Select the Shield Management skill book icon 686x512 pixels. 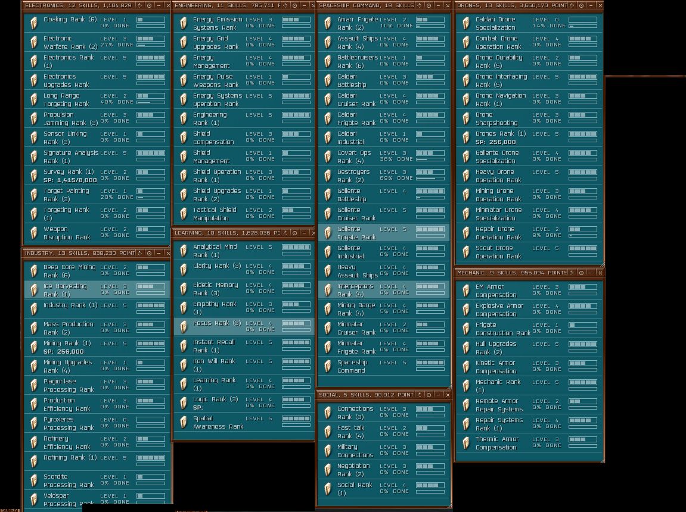coord(184,157)
